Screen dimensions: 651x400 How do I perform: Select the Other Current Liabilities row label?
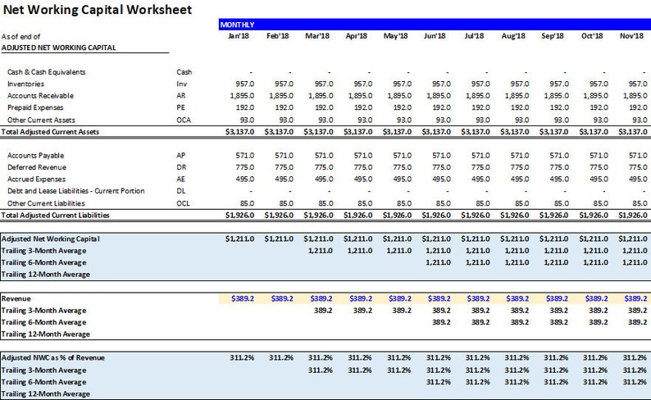[46, 203]
